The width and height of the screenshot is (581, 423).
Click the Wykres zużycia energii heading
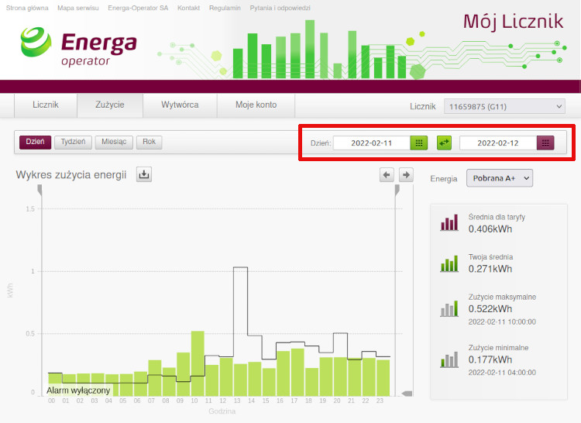(71, 175)
